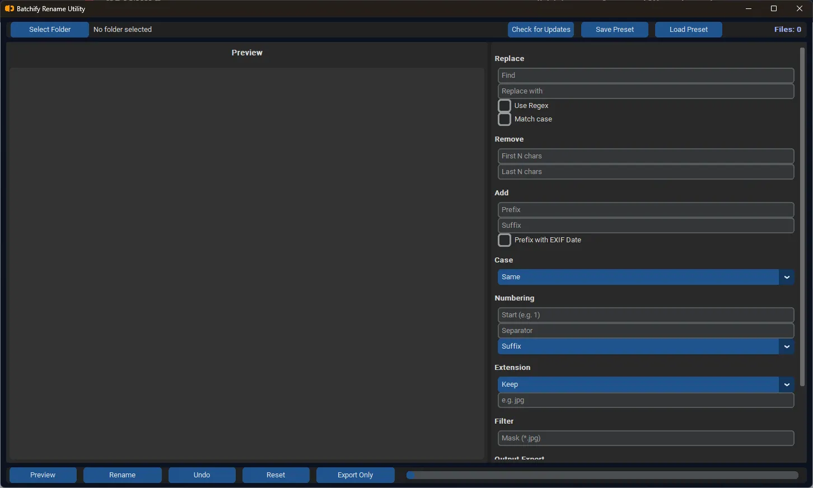Undo the last rename operation
The height and width of the screenshot is (488, 813).
point(202,475)
